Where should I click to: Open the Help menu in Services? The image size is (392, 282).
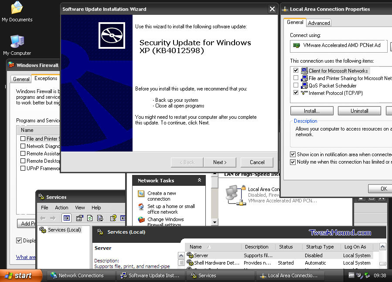(x=96, y=208)
